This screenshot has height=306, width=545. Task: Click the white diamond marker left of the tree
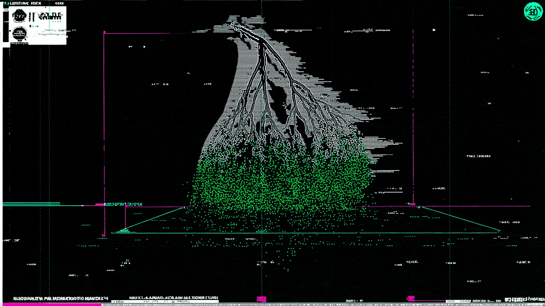144,47
